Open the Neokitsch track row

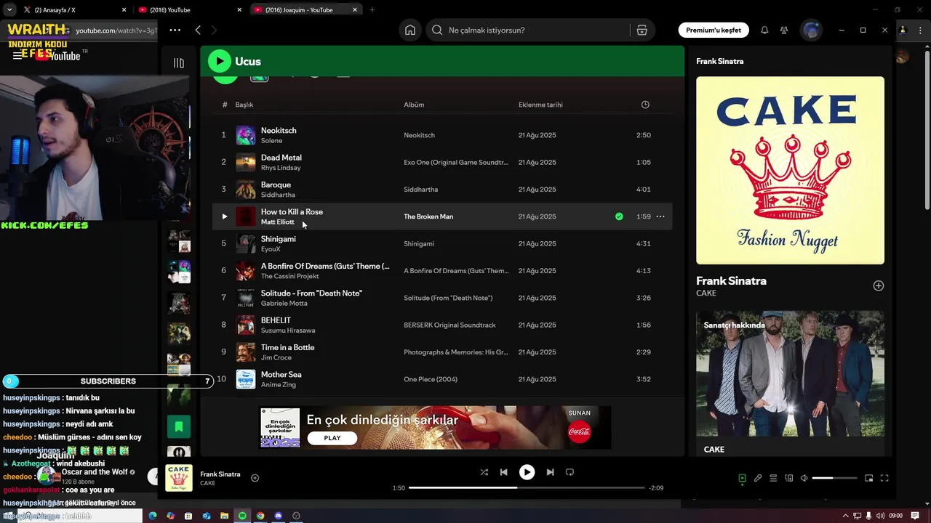pyautogui.click(x=442, y=135)
